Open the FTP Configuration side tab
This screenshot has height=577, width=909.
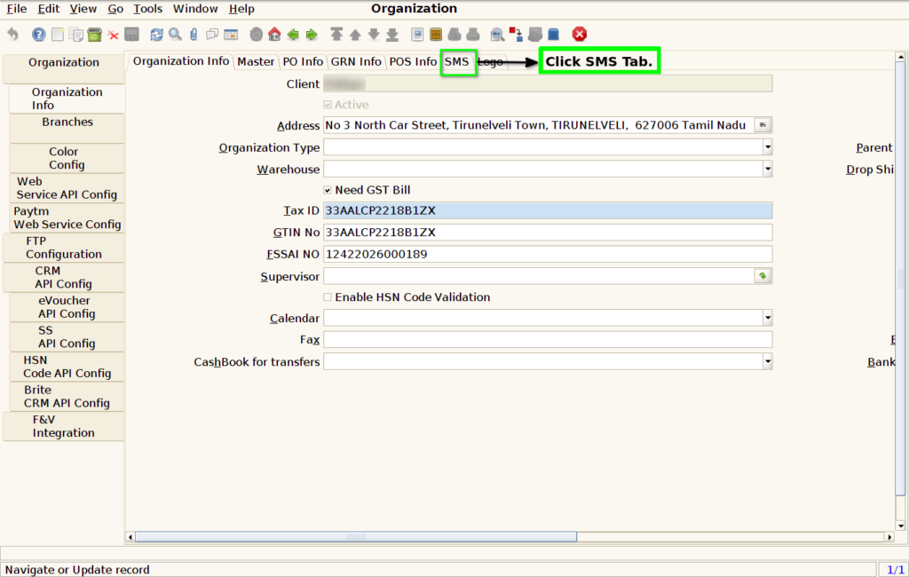pyautogui.click(x=64, y=248)
